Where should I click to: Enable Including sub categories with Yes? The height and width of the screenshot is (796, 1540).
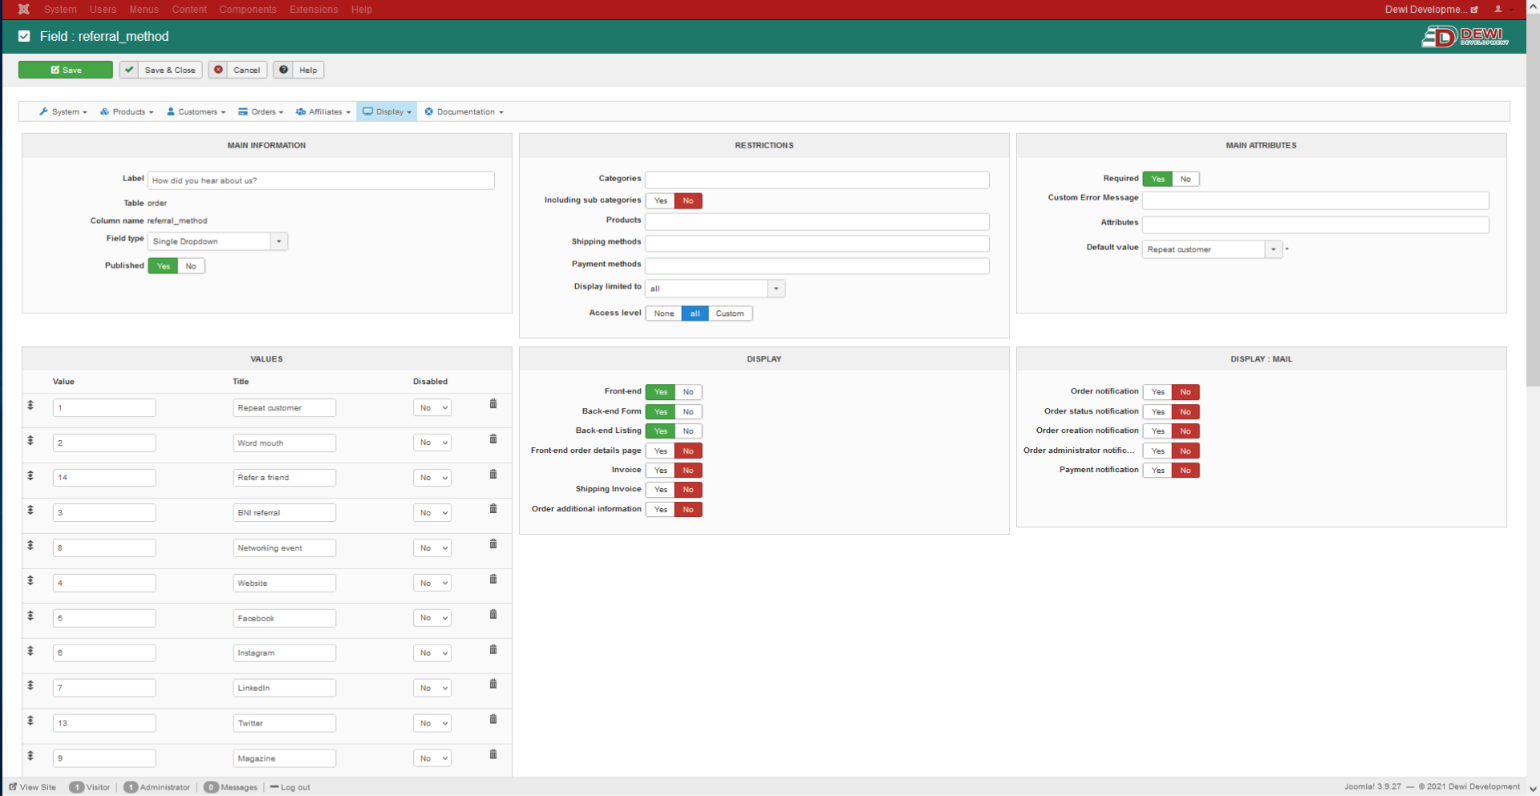(660, 201)
